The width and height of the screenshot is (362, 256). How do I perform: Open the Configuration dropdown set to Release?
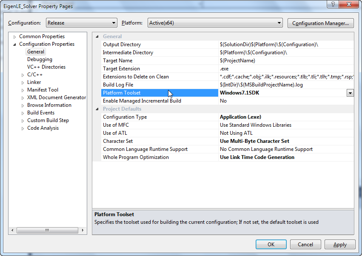click(x=81, y=23)
